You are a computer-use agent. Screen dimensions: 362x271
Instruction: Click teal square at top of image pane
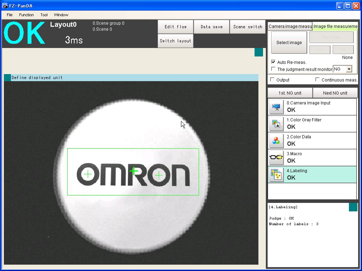[259, 52]
